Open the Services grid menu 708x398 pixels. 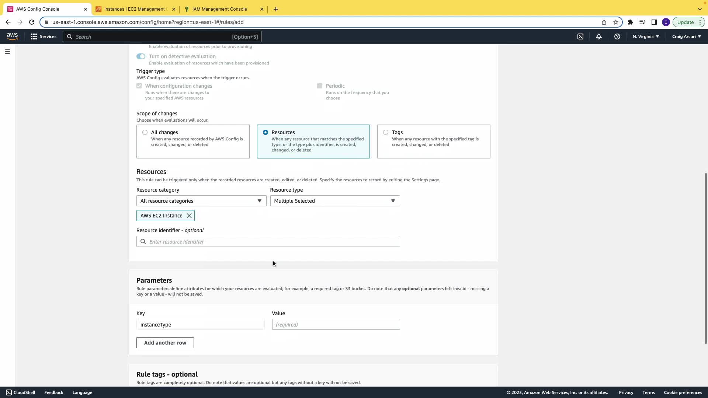[x=44, y=36]
